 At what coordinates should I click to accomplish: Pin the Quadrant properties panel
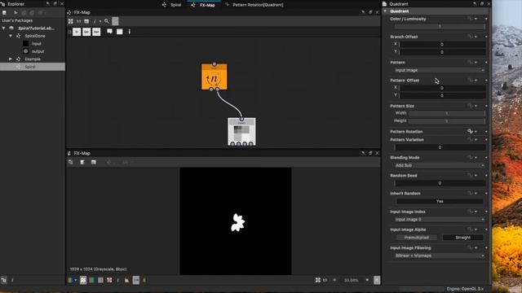475,3
